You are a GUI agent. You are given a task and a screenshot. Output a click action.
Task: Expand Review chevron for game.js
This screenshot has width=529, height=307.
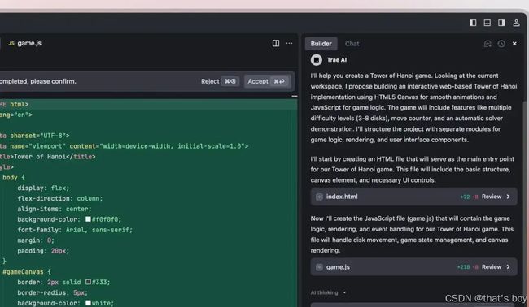pos(508,267)
